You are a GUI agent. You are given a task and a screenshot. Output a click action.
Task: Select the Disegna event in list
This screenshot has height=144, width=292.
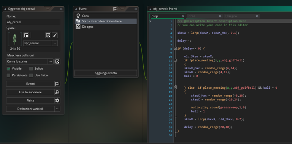click(106, 27)
